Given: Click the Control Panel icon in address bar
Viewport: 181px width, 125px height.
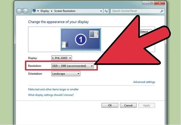Looking at the screenshot, I should (34, 11).
